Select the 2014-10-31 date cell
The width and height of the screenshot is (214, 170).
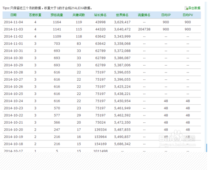(x=13, y=51)
